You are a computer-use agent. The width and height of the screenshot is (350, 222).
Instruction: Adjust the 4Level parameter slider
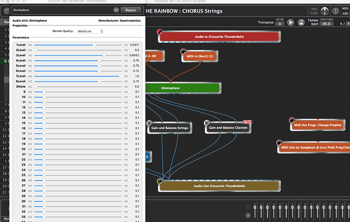point(78,61)
